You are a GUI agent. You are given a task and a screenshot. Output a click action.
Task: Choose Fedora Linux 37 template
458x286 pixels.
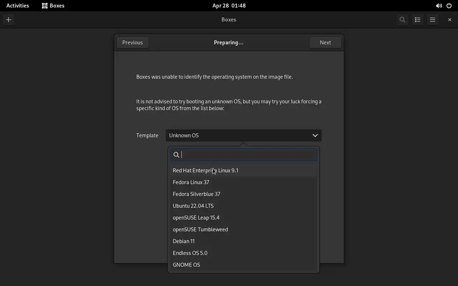(x=191, y=182)
